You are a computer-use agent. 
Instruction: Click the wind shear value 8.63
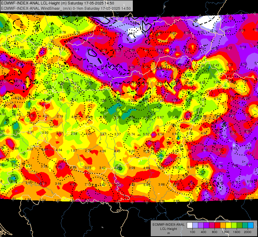(x=219, y=150)
